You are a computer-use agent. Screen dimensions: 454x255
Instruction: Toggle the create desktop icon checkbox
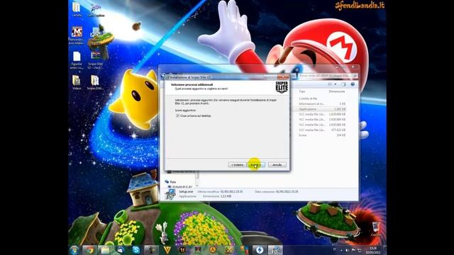click(x=177, y=115)
